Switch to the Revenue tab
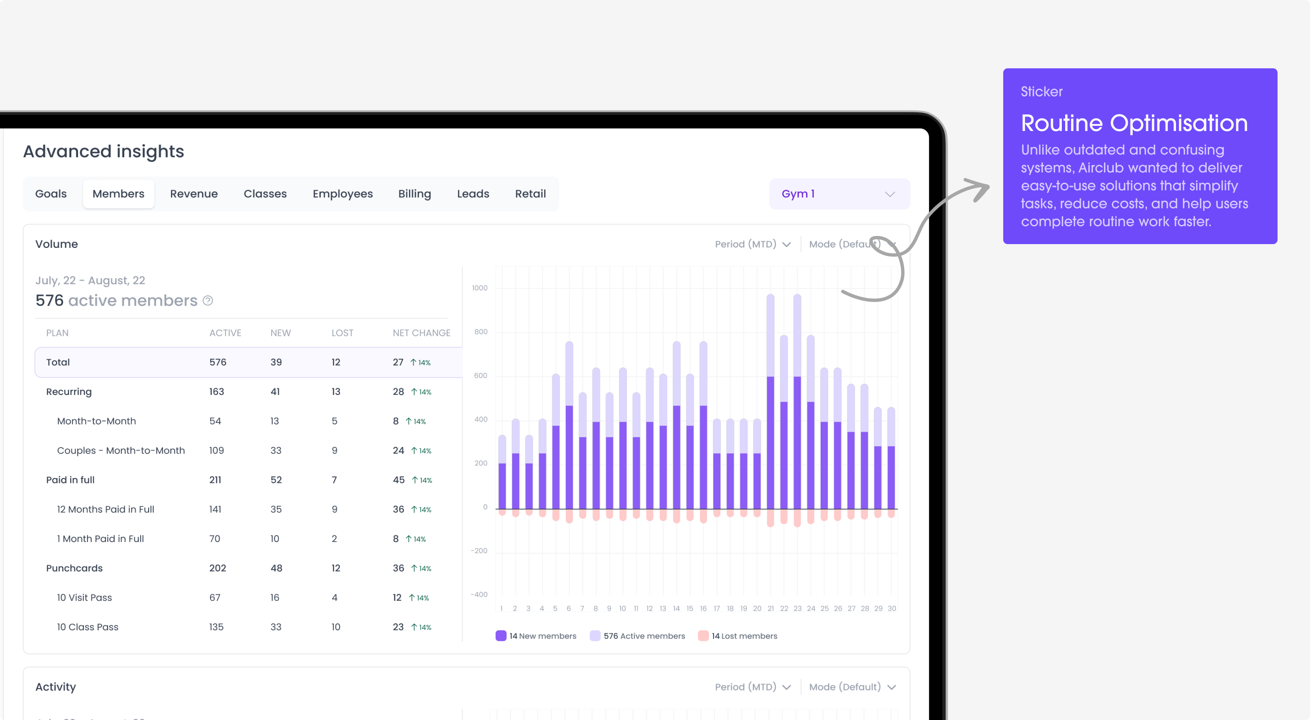The width and height of the screenshot is (1310, 720). pyautogui.click(x=194, y=194)
